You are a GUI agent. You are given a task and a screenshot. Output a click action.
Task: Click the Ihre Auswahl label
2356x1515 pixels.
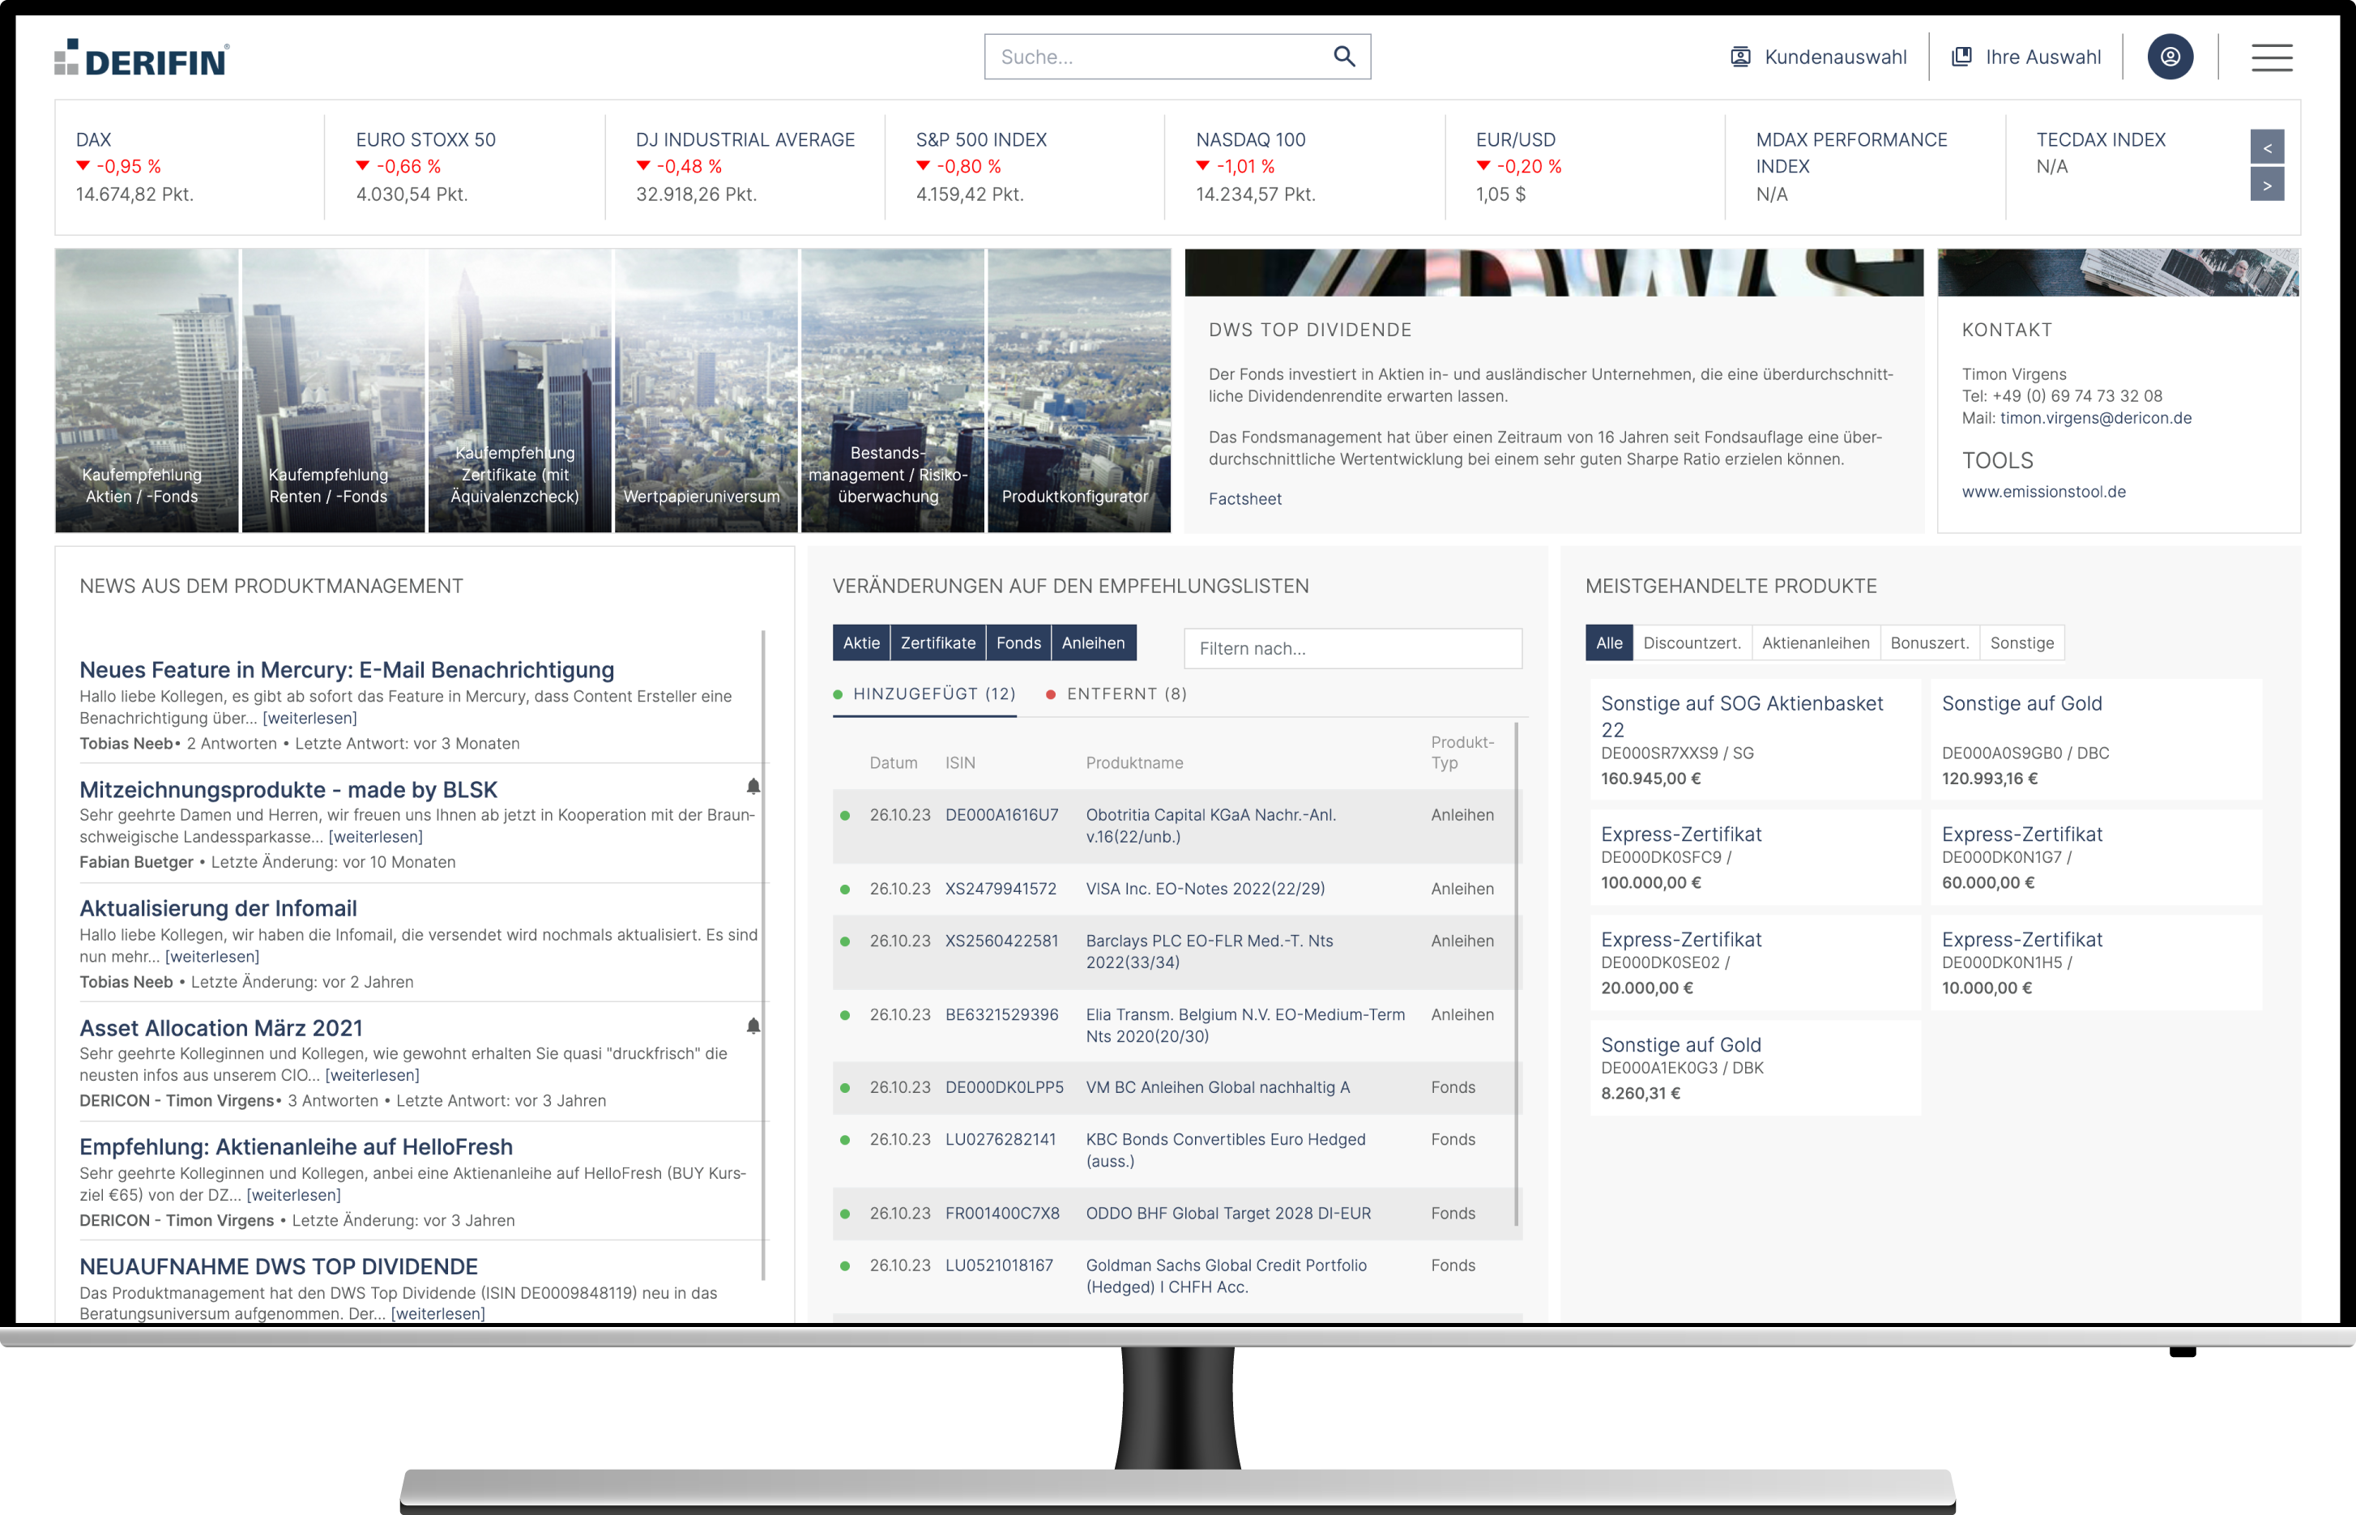click(2042, 57)
